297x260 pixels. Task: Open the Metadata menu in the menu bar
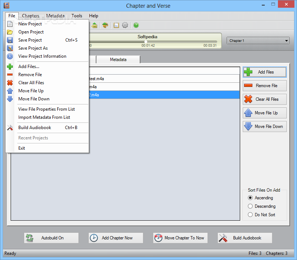point(55,16)
